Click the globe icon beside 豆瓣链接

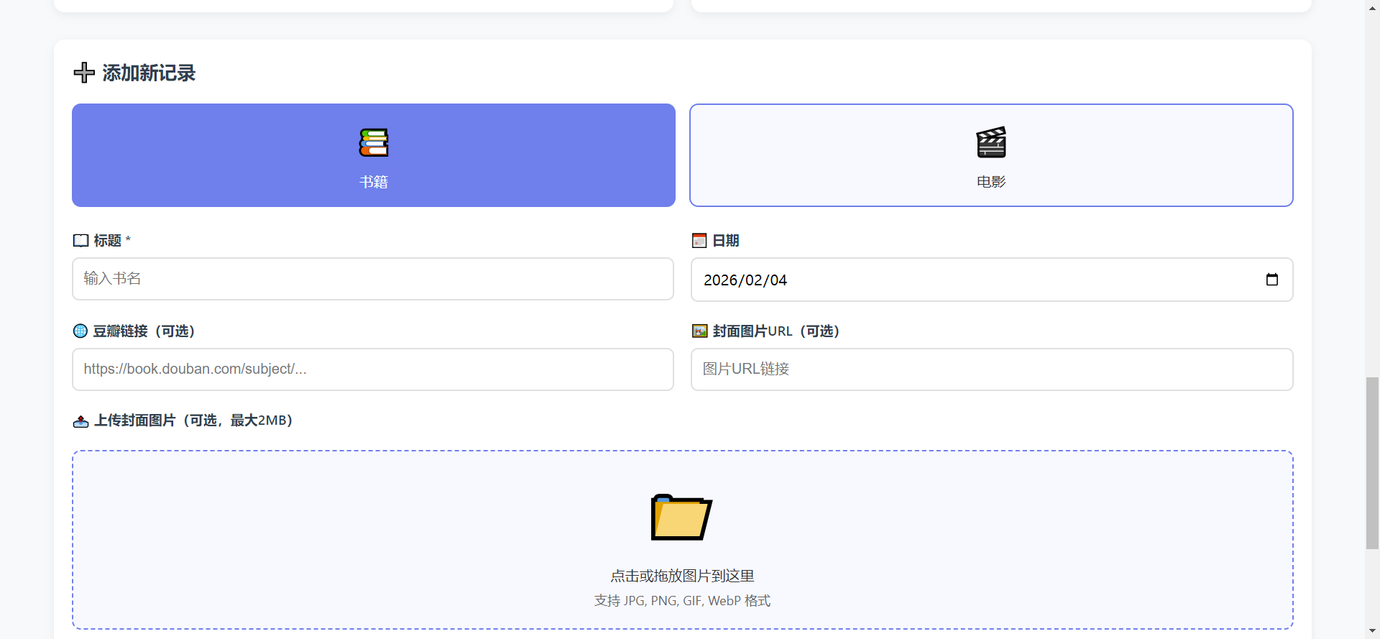80,331
